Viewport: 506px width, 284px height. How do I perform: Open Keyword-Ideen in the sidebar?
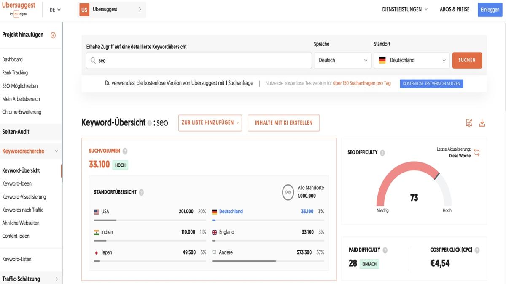17,183
